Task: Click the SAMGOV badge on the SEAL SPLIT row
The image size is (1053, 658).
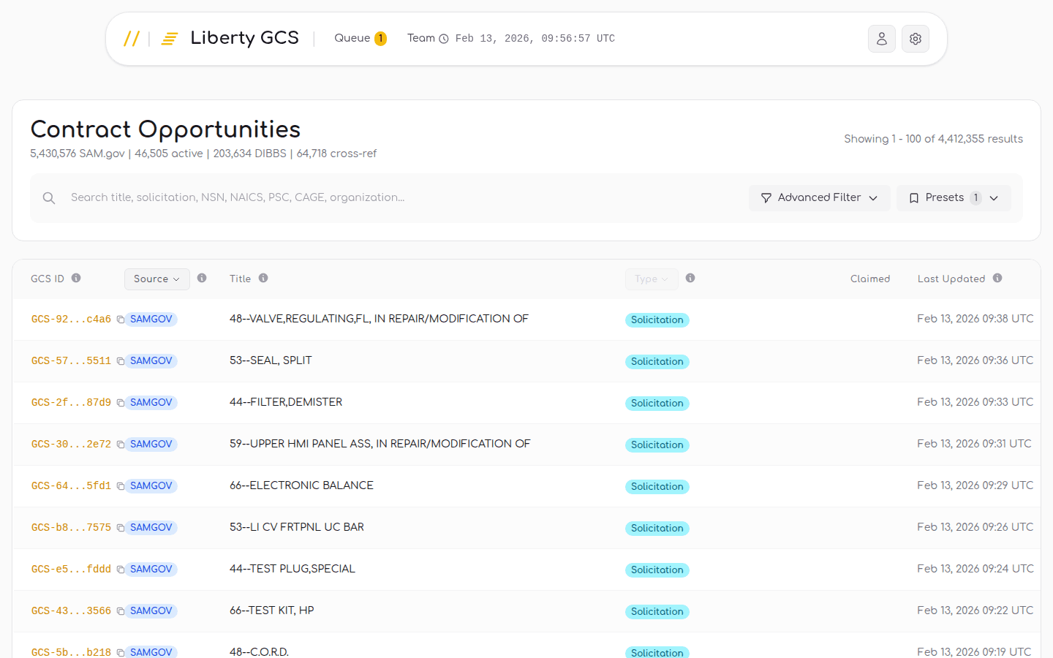Action: [x=151, y=360]
